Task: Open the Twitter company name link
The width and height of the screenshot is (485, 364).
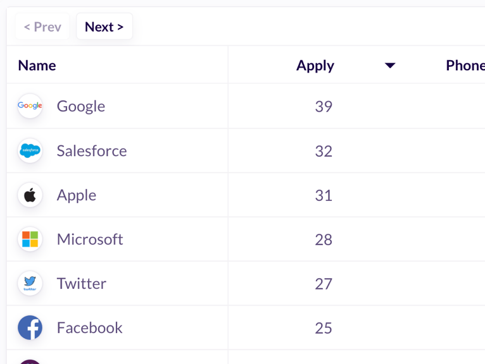Action: coord(82,283)
